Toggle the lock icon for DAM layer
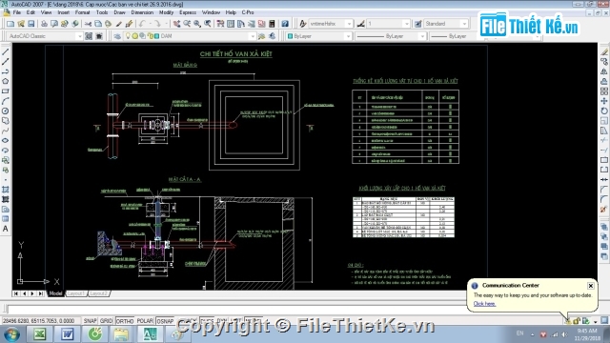The width and height of the screenshot is (610, 343). tap(151, 36)
